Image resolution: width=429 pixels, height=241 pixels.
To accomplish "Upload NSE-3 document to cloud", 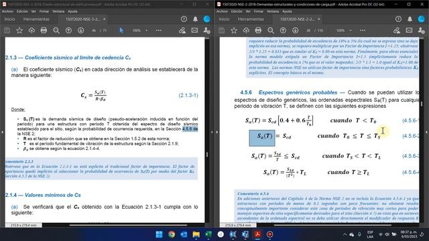I will pos(32,30).
